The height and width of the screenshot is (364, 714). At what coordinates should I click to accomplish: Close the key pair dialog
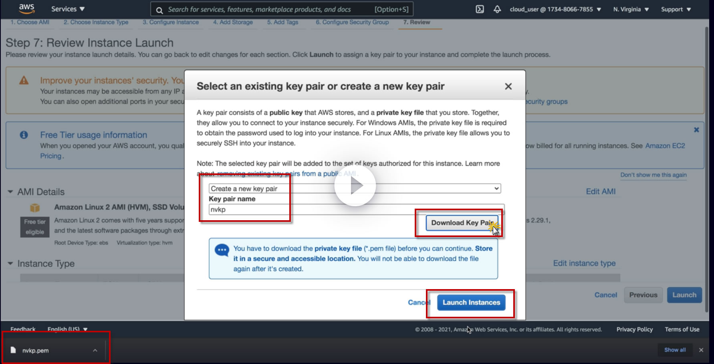tap(508, 86)
